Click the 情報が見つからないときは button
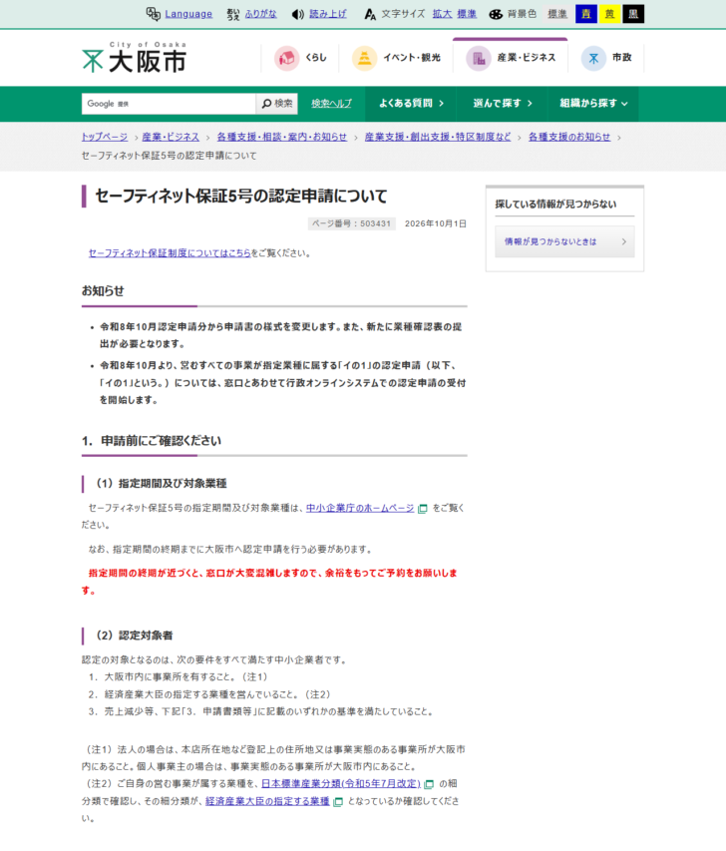 click(564, 241)
